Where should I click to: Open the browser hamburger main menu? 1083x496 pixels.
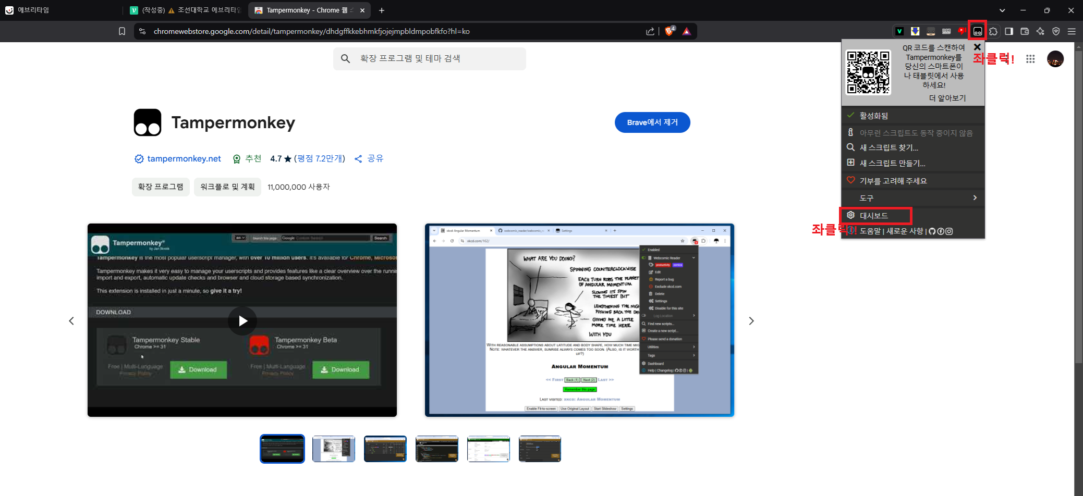[x=1072, y=31]
